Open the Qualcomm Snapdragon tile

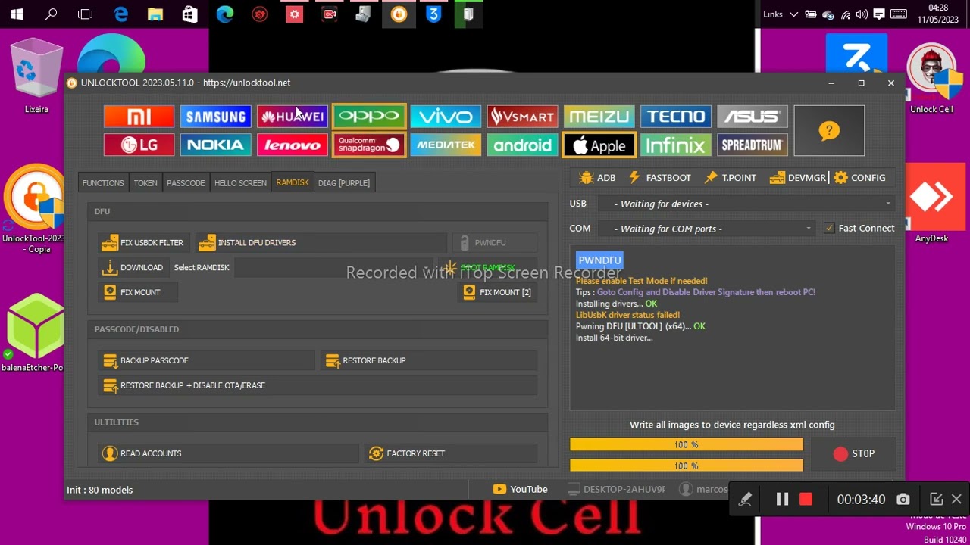click(369, 145)
